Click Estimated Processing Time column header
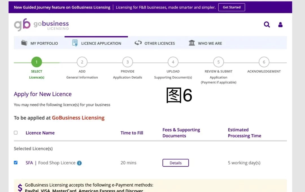This screenshot has height=192, width=305. 245,133
